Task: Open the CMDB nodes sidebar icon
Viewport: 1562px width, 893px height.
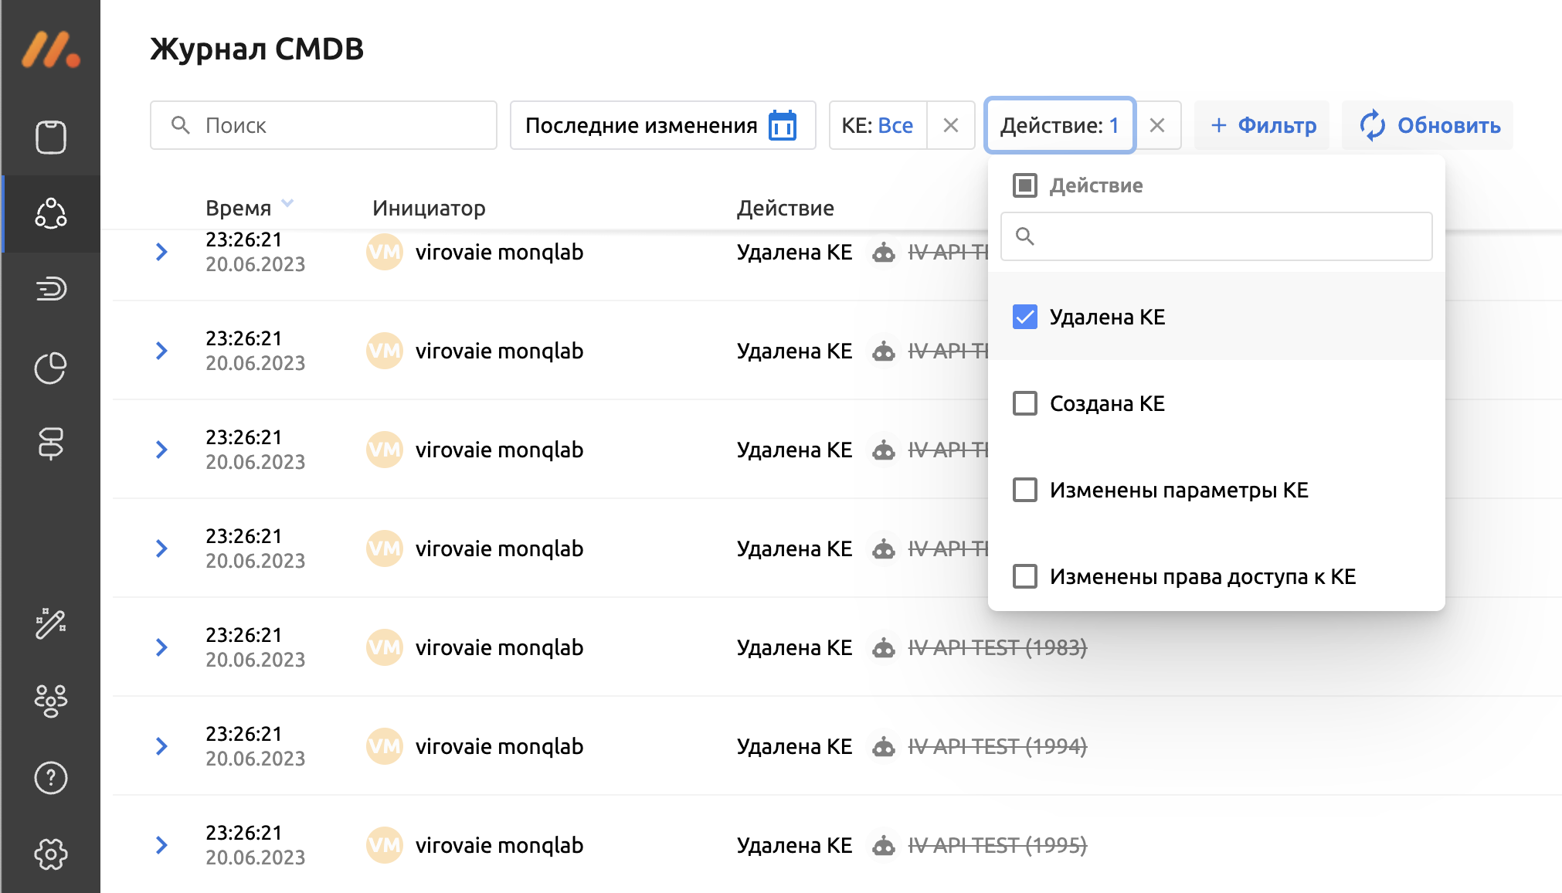Action: point(51,213)
